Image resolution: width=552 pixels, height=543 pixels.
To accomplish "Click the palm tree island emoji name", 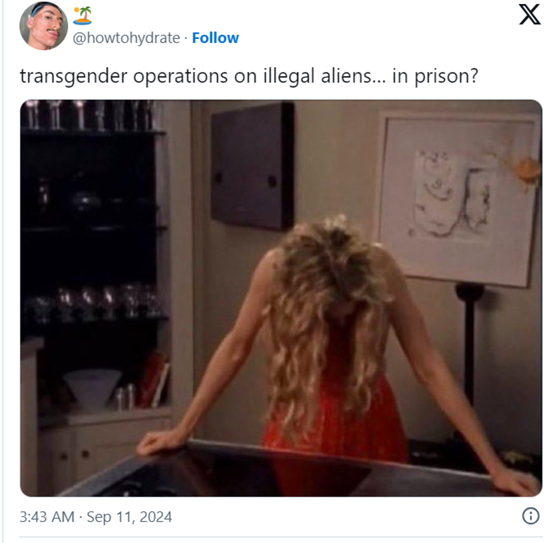I will (82, 16).
